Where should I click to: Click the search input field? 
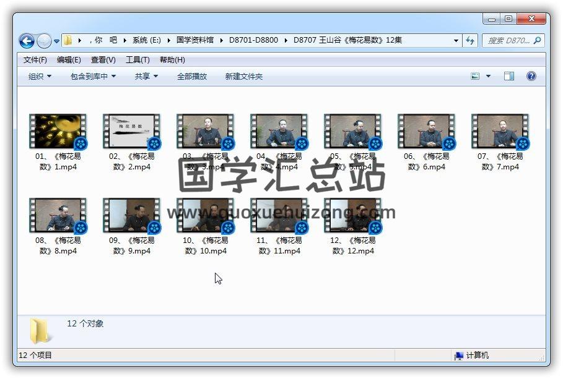pos(508,41)
